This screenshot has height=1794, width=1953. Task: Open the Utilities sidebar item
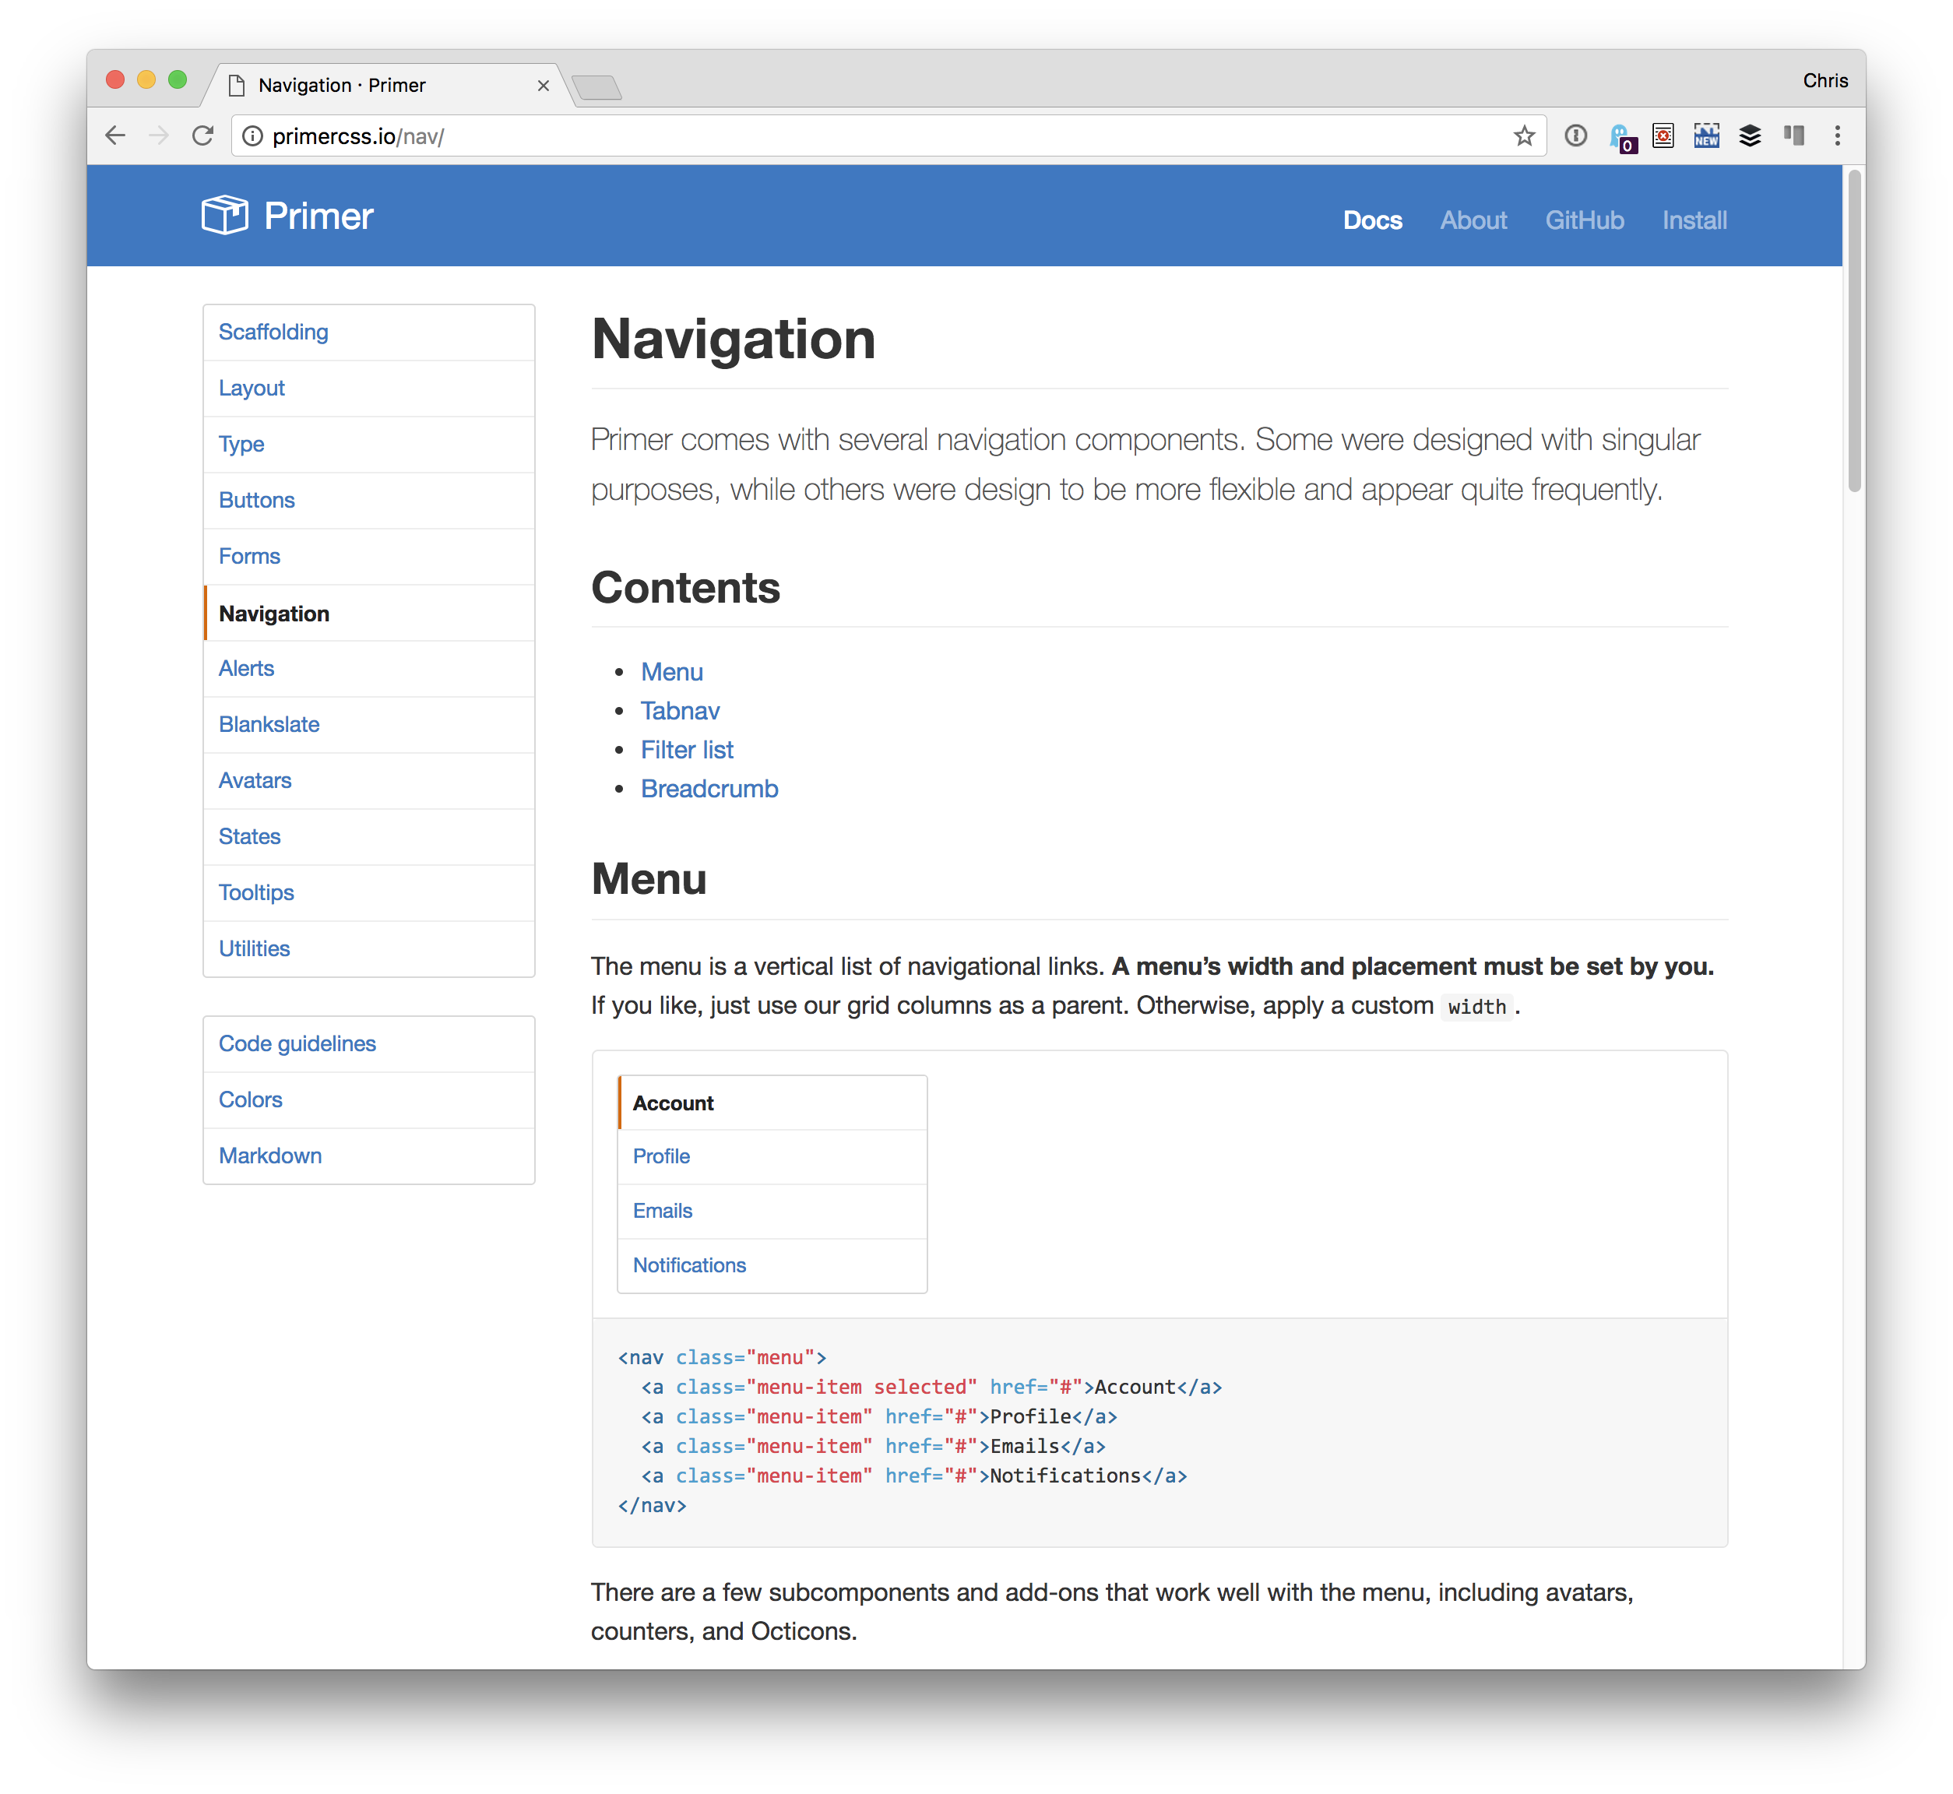369,949
